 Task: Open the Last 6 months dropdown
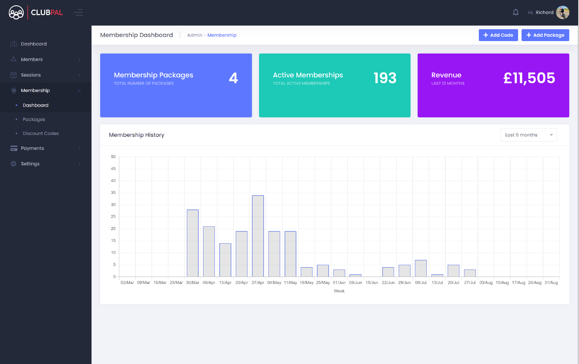(x=528, y=135)
